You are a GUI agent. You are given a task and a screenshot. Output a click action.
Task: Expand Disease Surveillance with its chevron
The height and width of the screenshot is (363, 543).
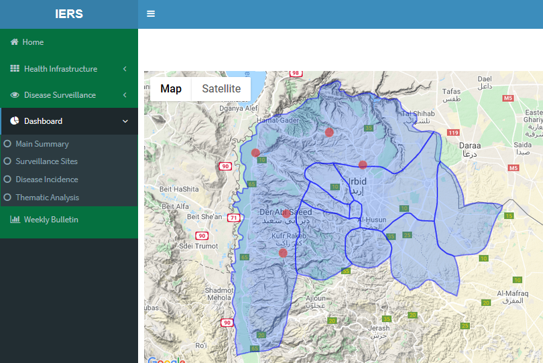pyautogui.click(x=125, y=95)
